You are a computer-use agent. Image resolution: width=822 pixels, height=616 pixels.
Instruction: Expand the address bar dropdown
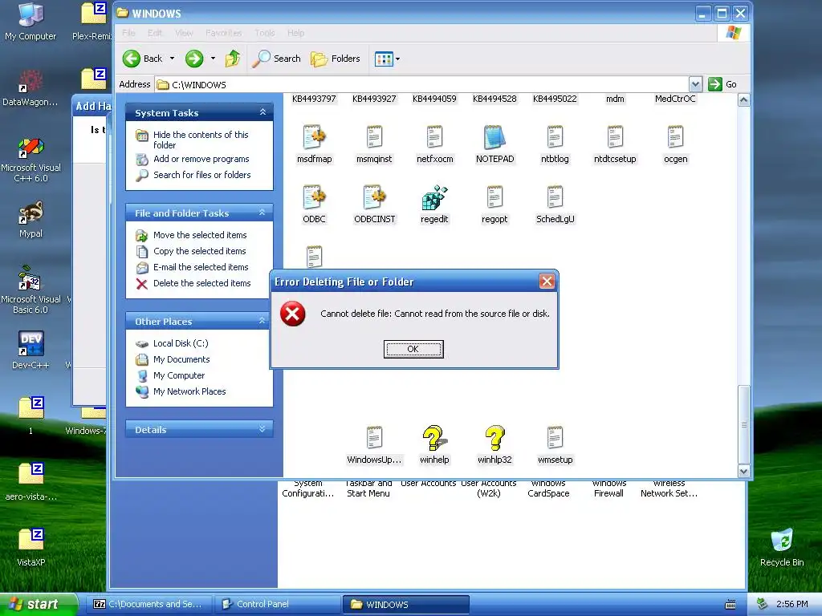point(695,84)
